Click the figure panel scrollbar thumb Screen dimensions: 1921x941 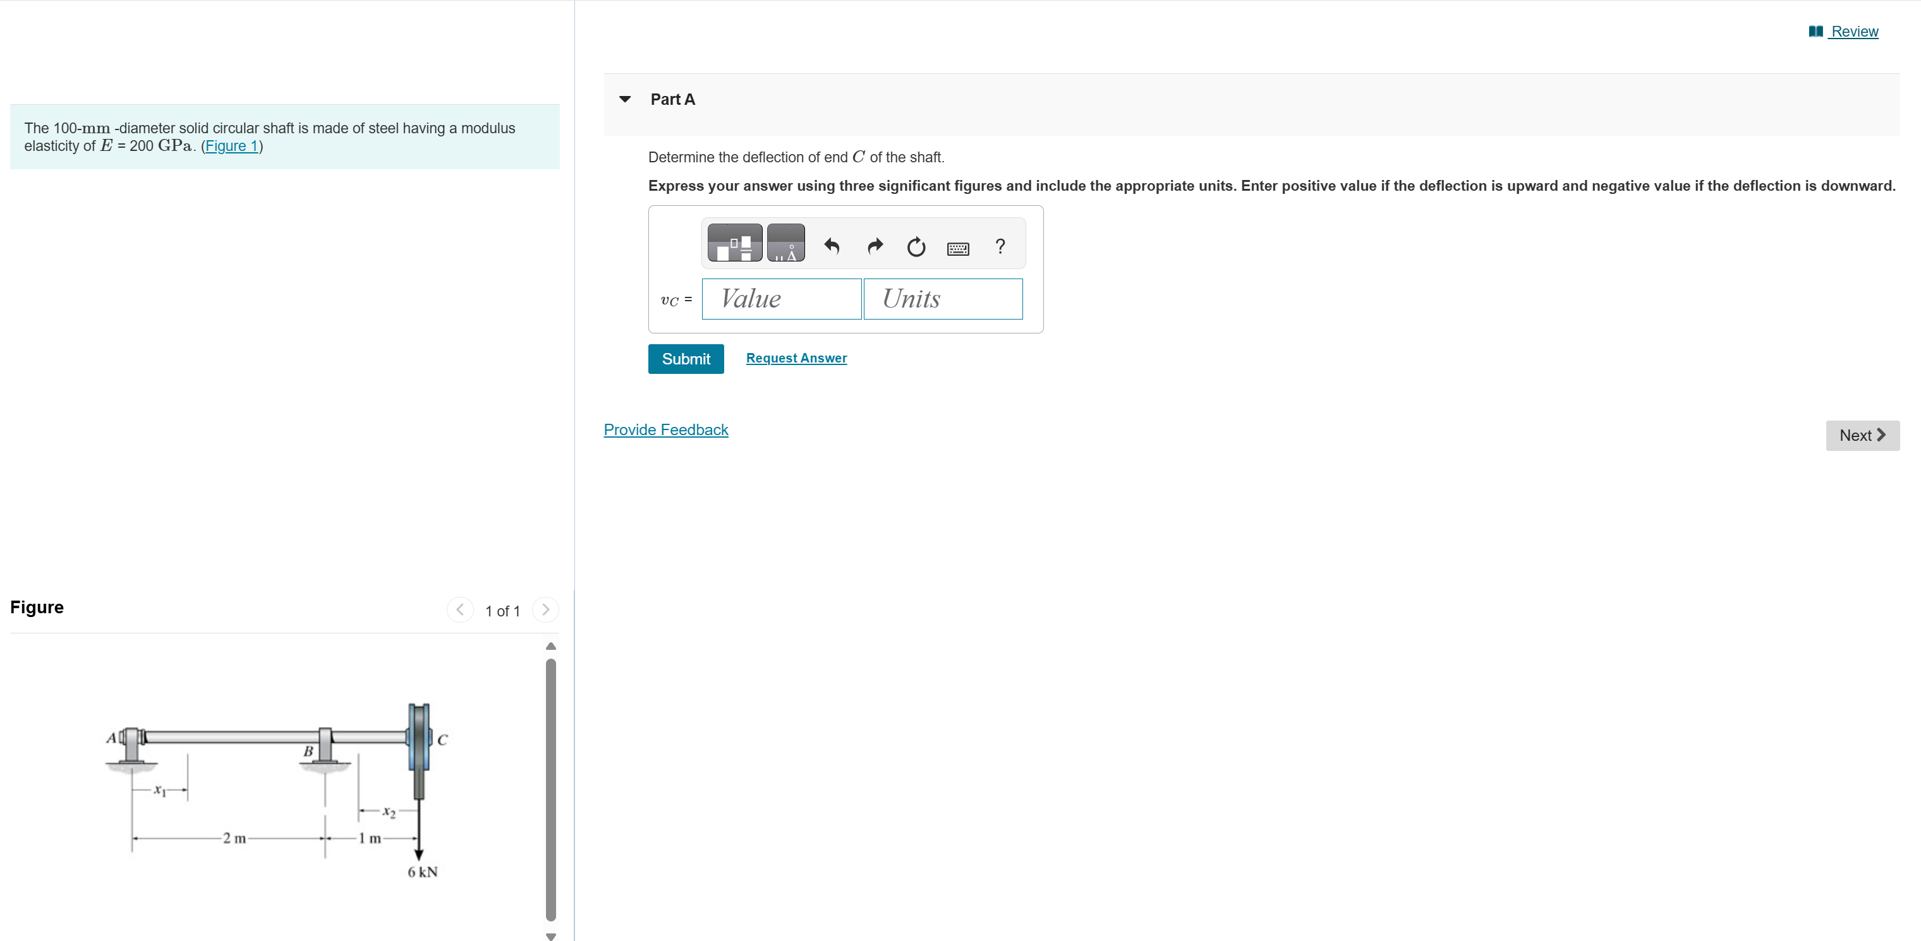(551, 790)
